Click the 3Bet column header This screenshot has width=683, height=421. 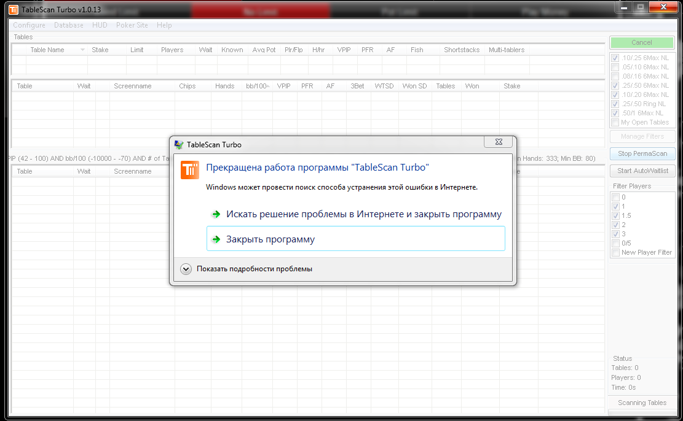(x=357, y=86)
